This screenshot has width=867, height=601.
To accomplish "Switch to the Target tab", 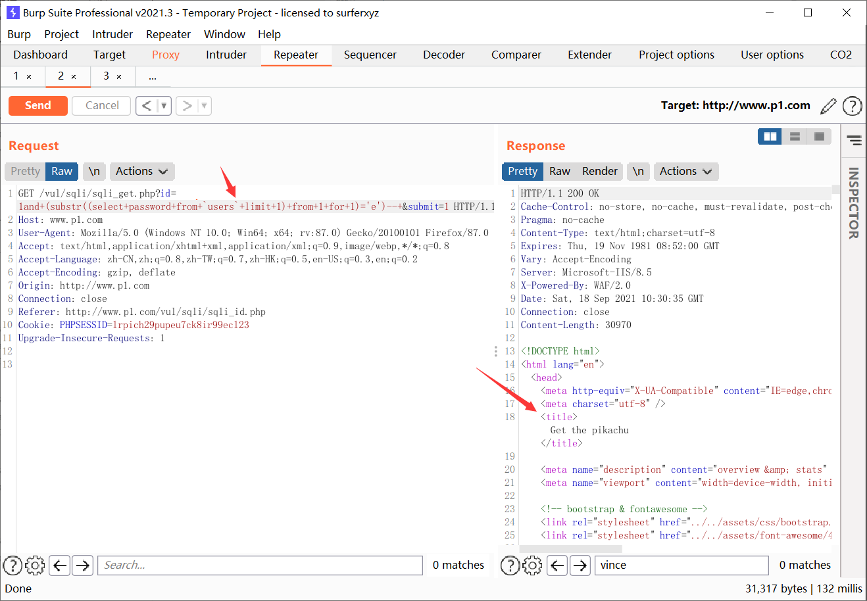I will pos(109,55).
